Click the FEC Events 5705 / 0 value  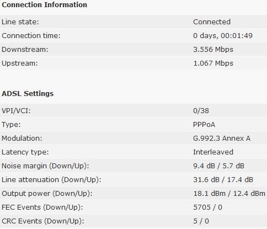point(207,207)
